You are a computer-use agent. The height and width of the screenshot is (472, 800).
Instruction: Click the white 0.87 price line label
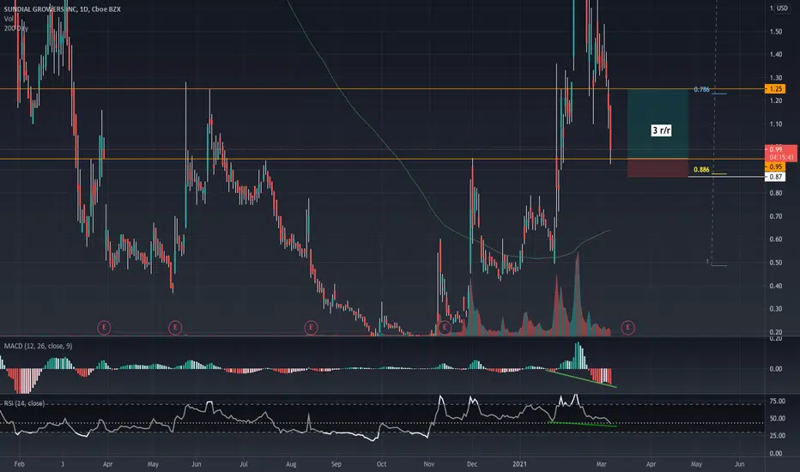[775, 177]
